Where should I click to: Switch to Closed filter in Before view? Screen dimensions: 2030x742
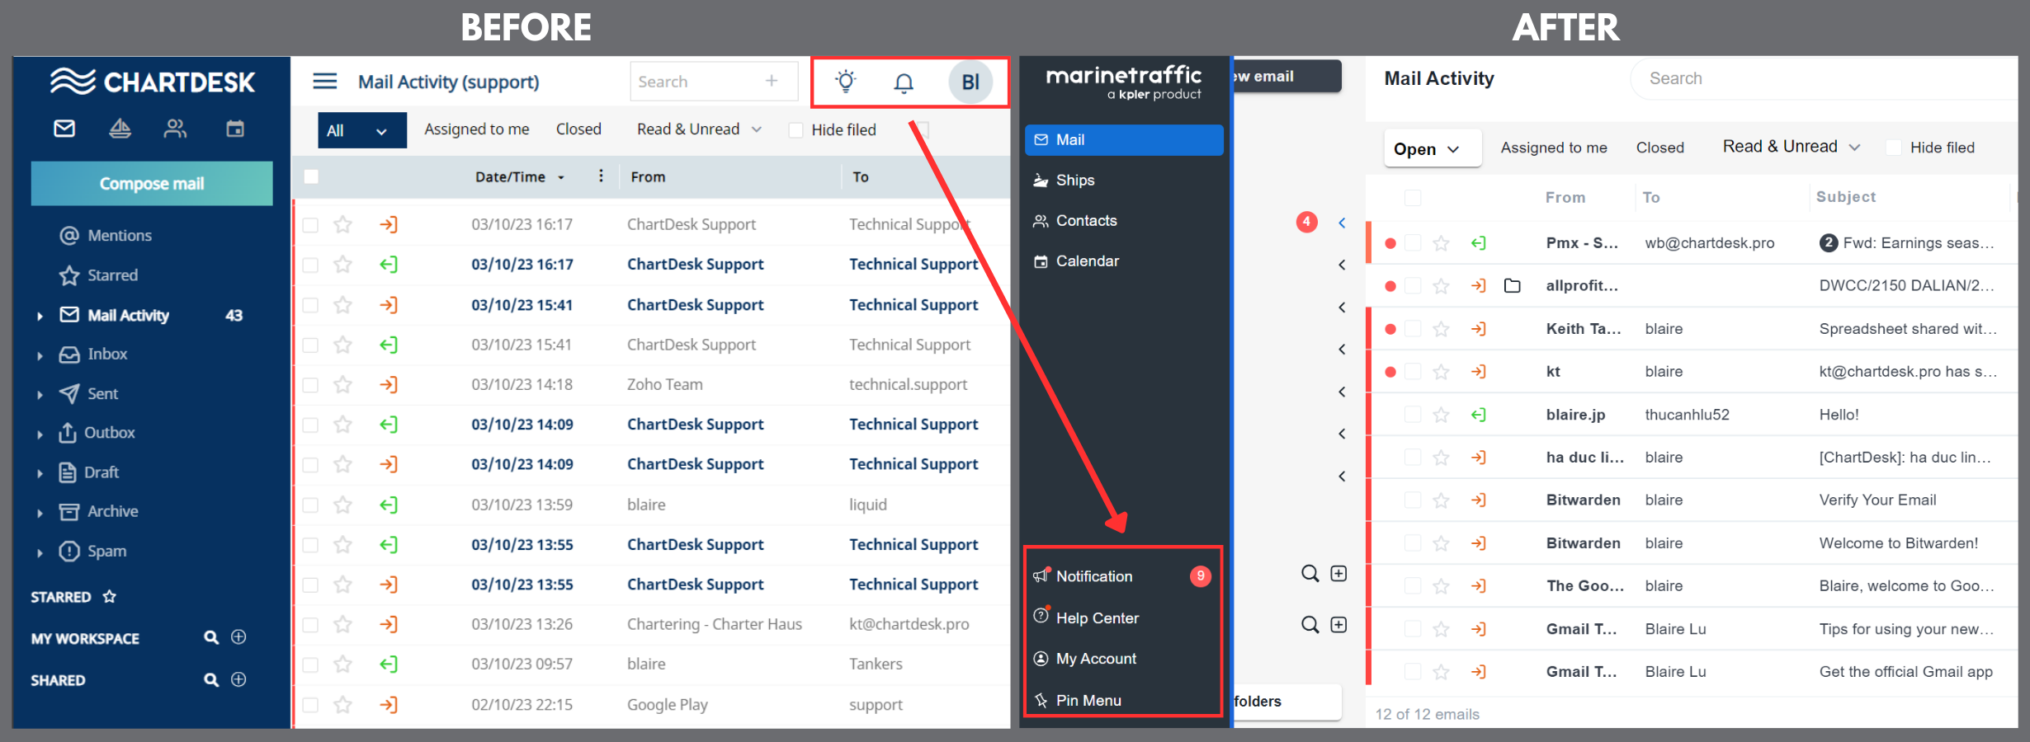(x=578, y=129)
